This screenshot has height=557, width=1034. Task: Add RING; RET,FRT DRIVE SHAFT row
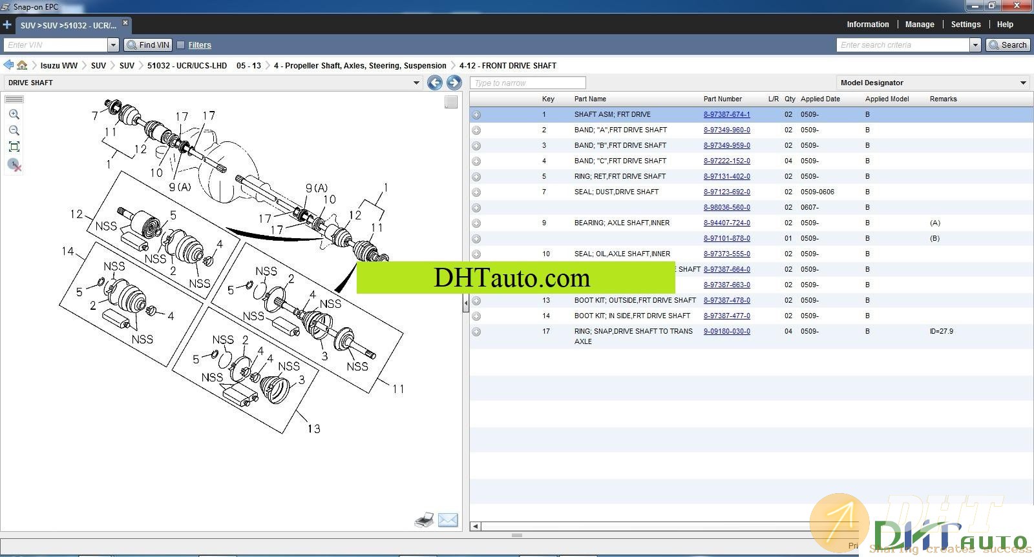pos(476,177)
